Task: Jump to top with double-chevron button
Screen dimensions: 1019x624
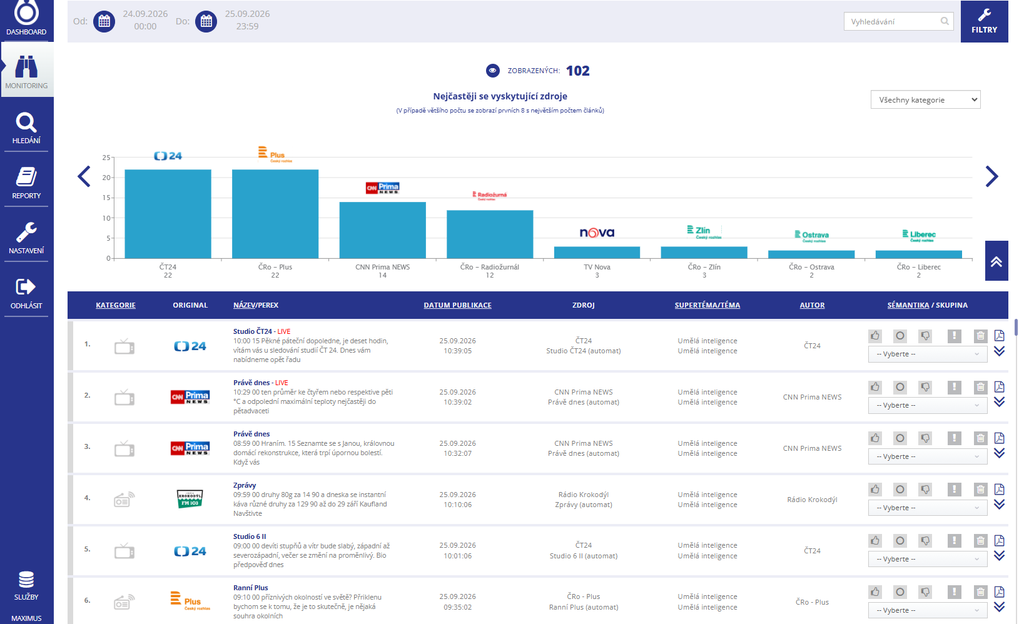Action: [x=996, y=261]
